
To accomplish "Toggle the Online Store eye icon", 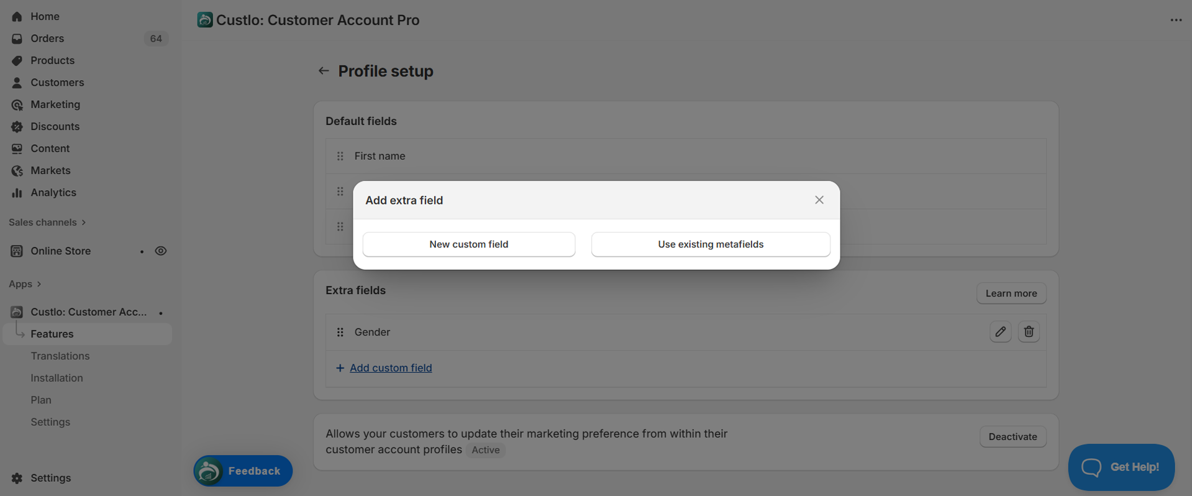I will pyautogui.click(x=161, y=251).
